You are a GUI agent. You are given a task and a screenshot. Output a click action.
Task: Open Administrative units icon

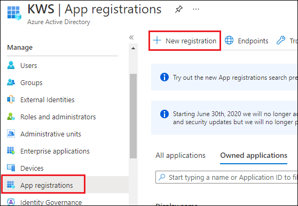pos(11,134)
